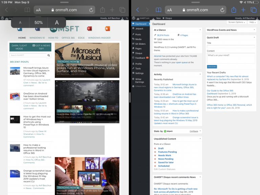Click Configure link in Stats panel
The image size is (260, 195).
click(194, 131)
